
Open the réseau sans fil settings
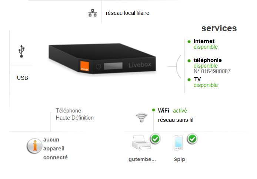pos(176,120)
